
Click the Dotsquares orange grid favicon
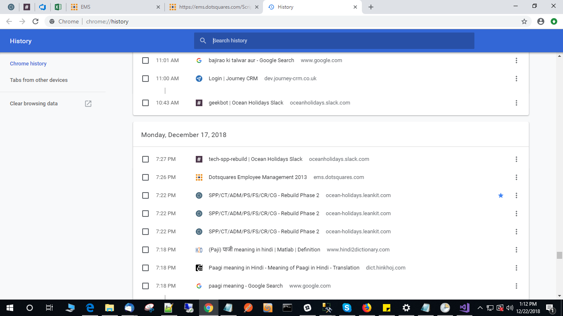(x=199, y=177)
